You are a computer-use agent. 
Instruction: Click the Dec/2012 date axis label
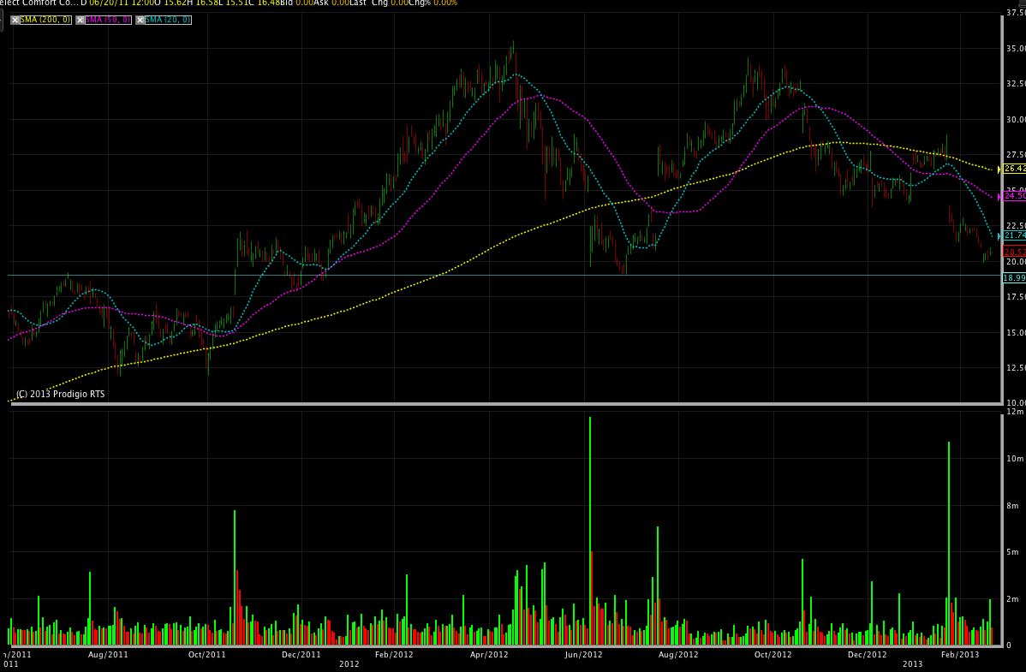pos(867,654)
